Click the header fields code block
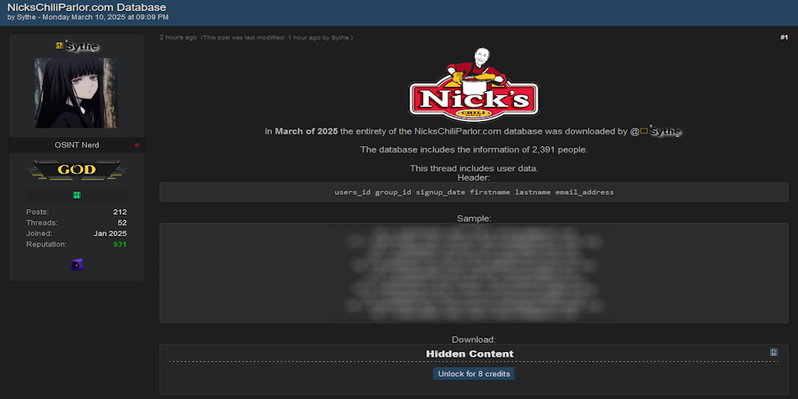This screenshot has width=798, height=399. 473,192
